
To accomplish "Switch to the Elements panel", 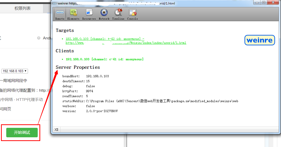I will click(73, 14).
